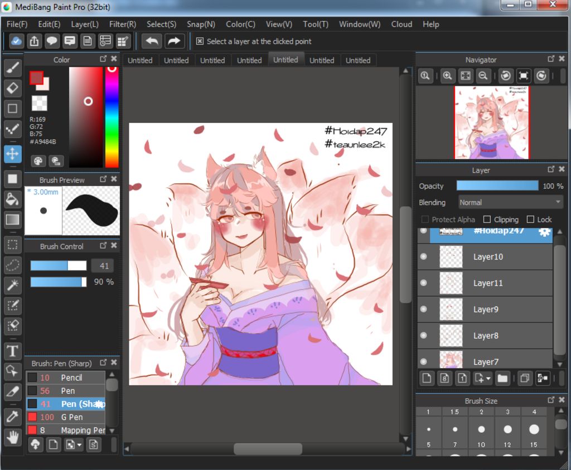Hide Layer11 visibility
Viewport: 571px width, 470px height.
424,283
